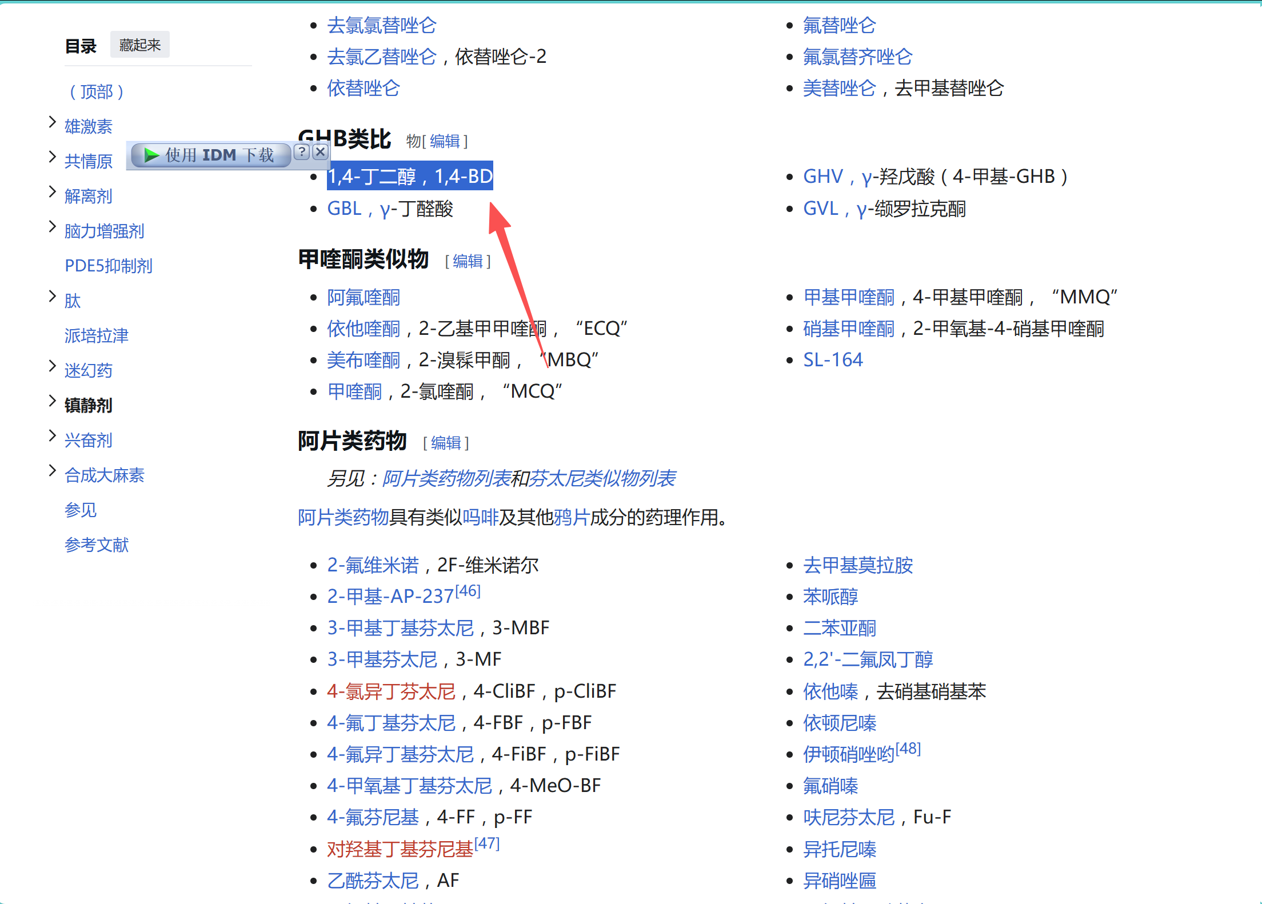
Task: Expand the 解离剂 chevron in sidebar
Action: point(52,191)
